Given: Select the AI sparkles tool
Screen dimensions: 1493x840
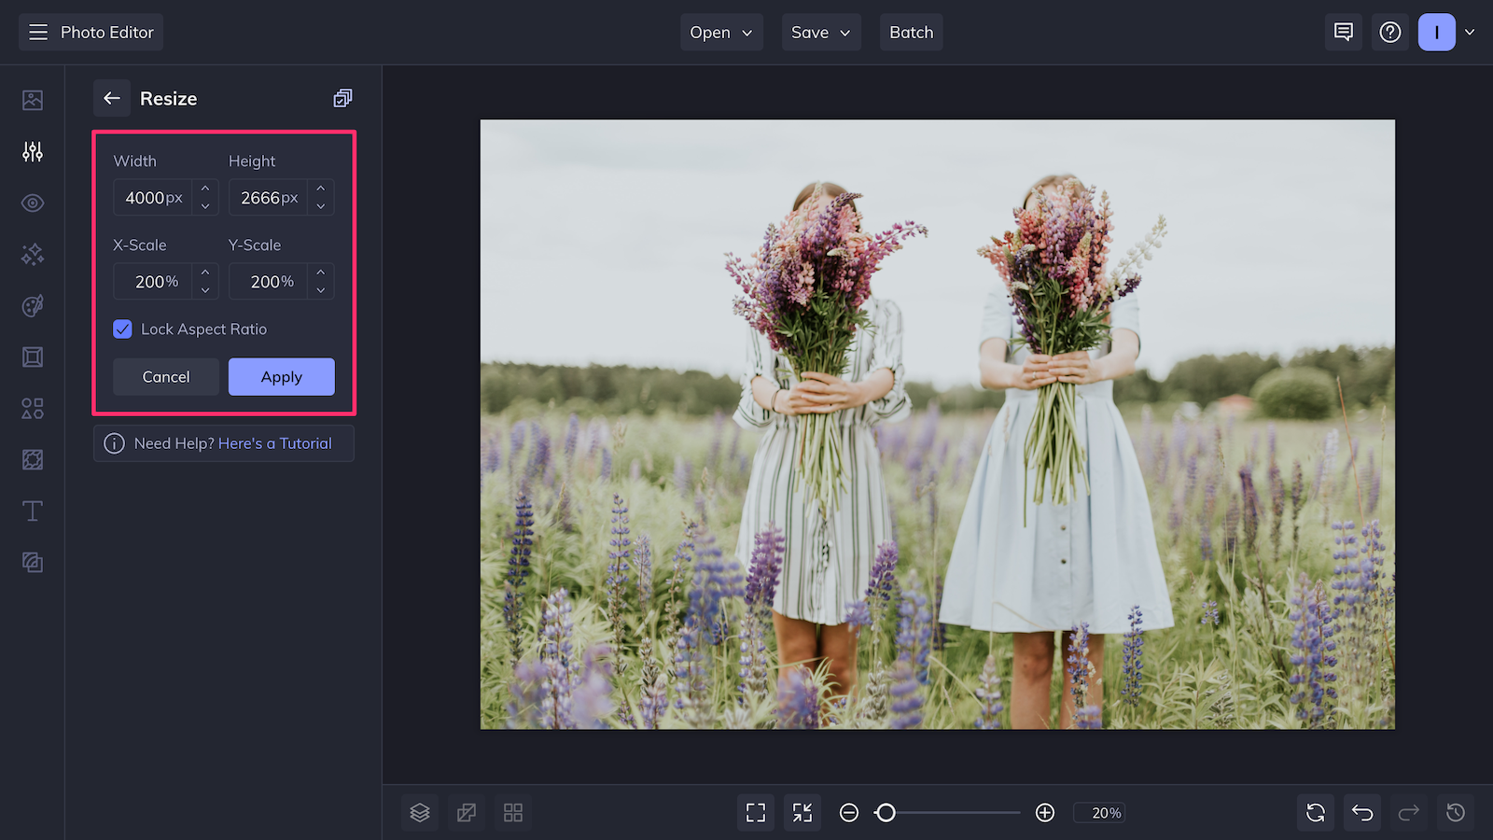Looking at the screenshot, I should (33, 254).
